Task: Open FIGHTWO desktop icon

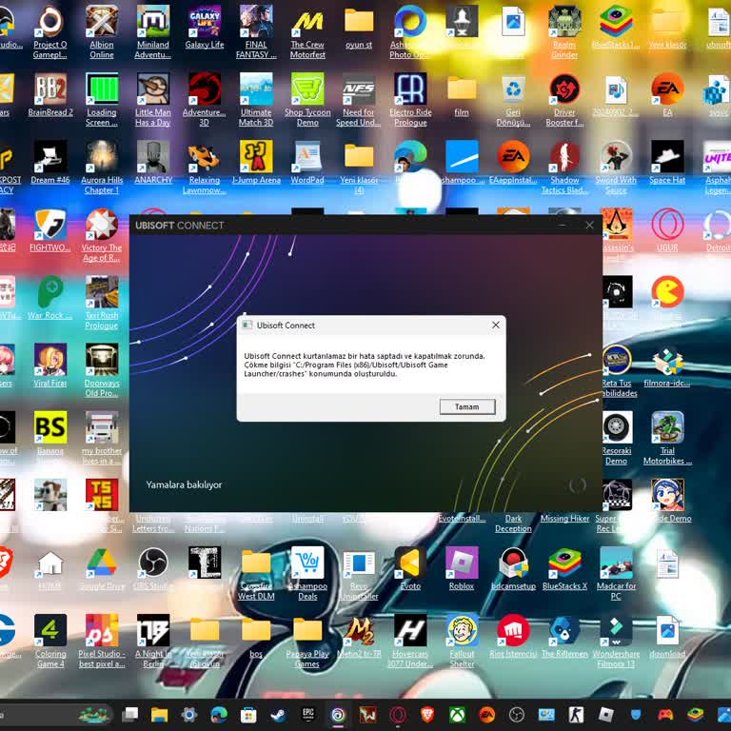Action: [x=50, y=230]
